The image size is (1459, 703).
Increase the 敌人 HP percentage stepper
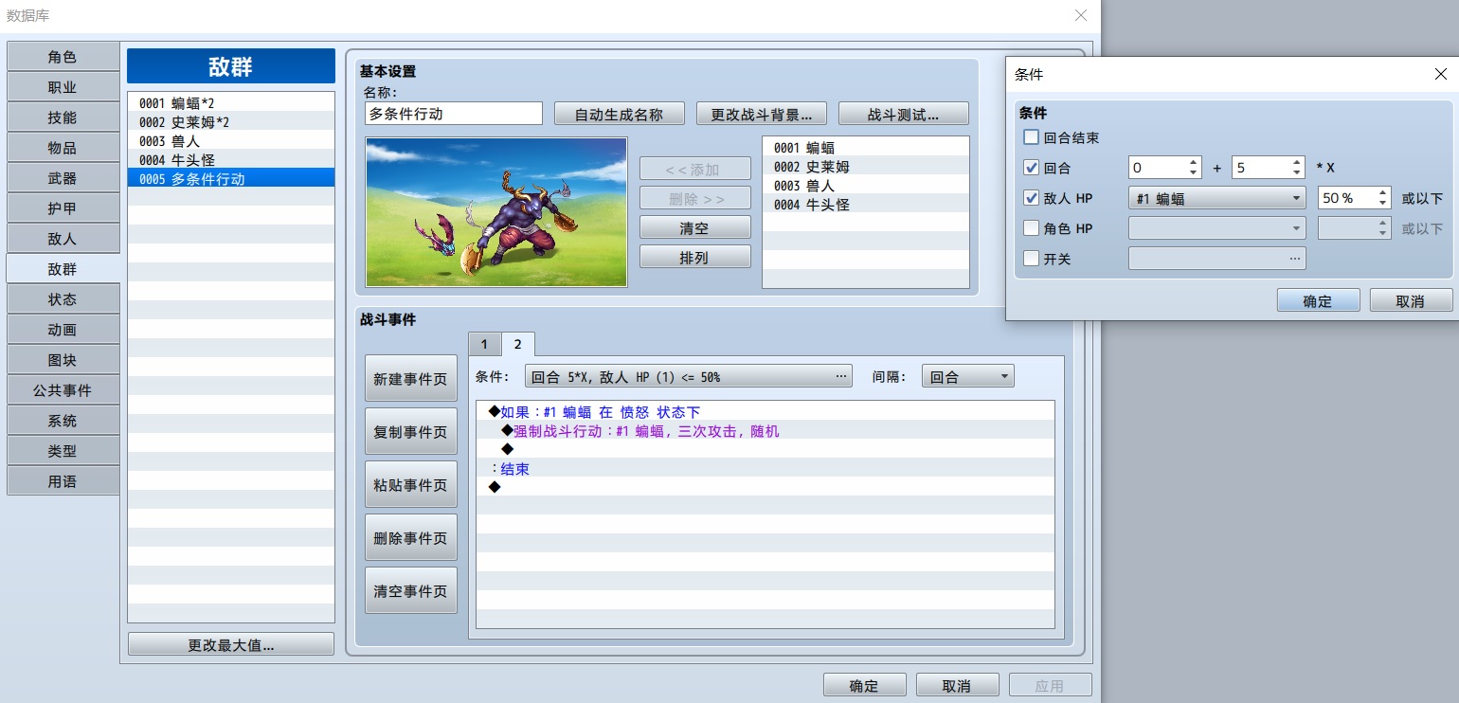click(x=1383, y=192)
